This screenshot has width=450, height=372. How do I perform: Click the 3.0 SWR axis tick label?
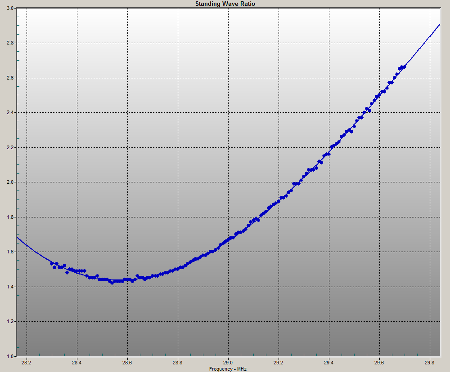coord(9,9)
